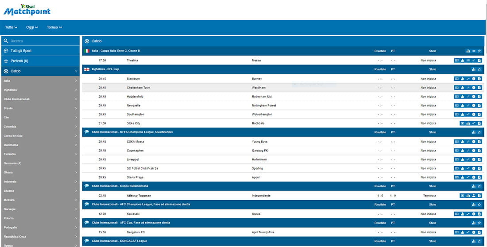Click the Norvegia entry in the sidebar
The height and width of the screenshot is (247, 487).
[x=40, y=209]
